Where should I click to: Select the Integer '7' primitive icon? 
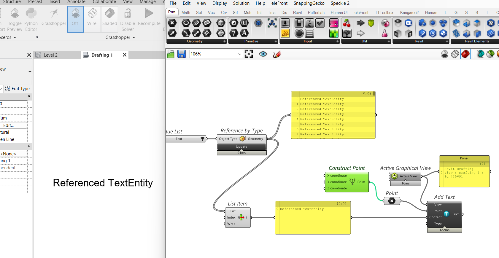pyautogui.click(x=234, y=33)
